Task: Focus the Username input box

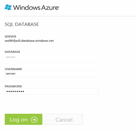Action: pos(52,74)
